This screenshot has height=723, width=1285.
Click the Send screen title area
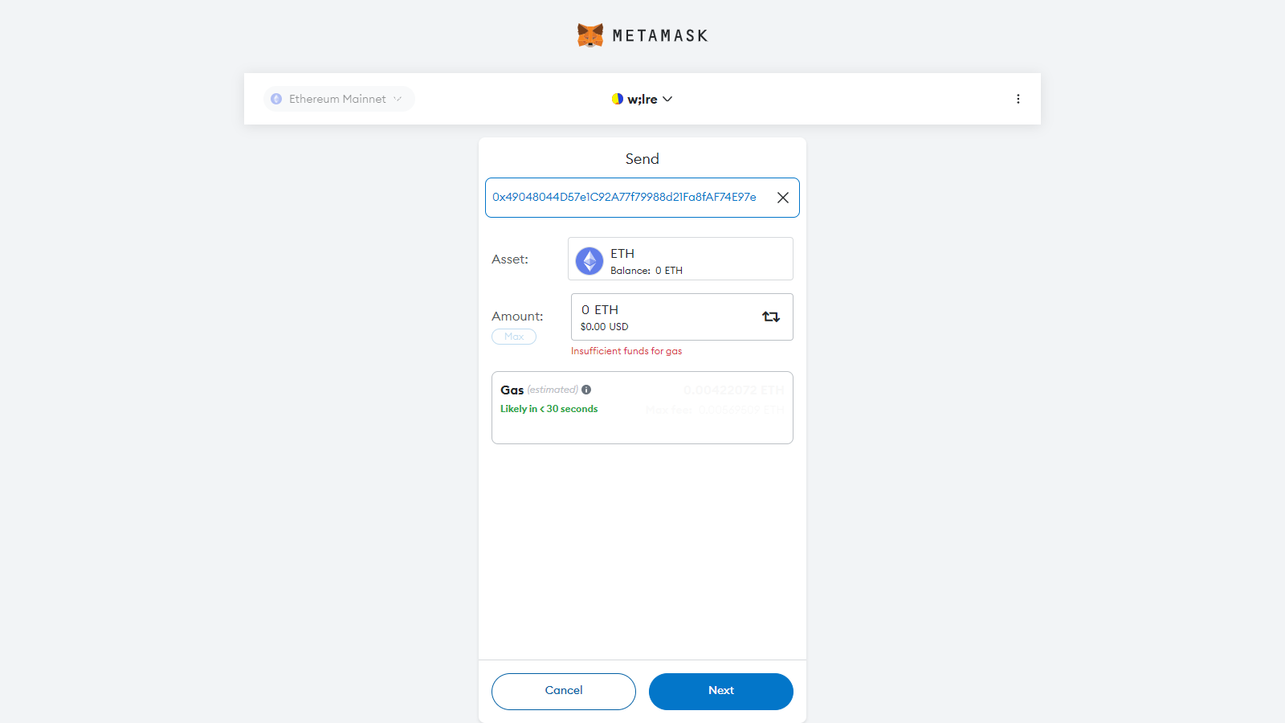[642, 158]
